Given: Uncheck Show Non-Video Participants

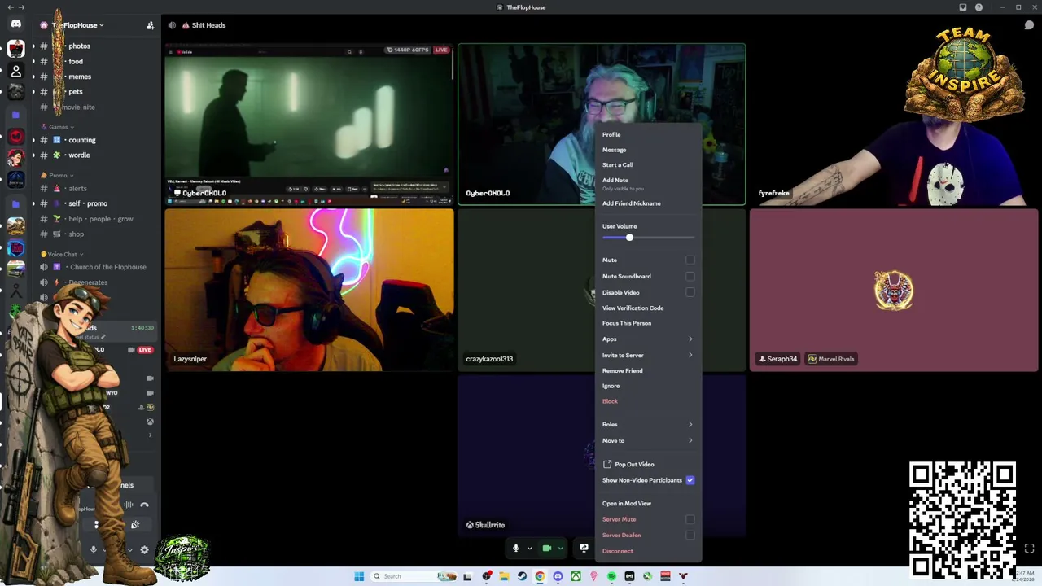Looking at the screenshot, I should 690,480.
